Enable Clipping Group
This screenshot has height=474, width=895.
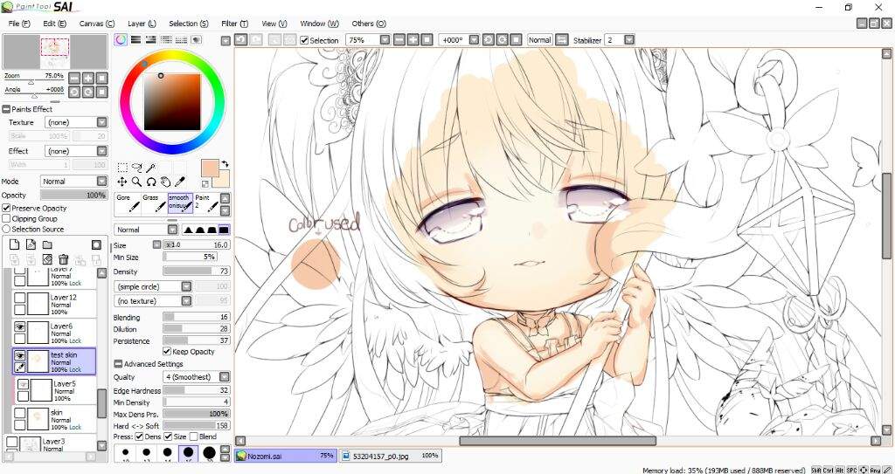(x=7, y=218)
